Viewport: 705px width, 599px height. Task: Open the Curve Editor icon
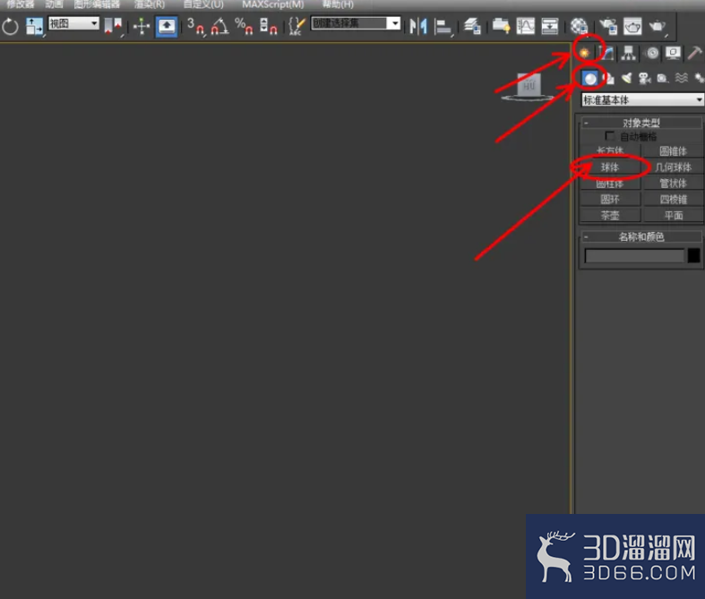tap(525, 26)
